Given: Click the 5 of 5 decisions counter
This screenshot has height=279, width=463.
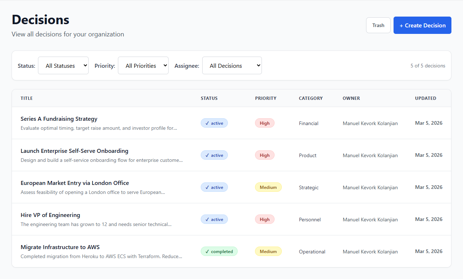Looking at the screenshot, I should (428, 66).
